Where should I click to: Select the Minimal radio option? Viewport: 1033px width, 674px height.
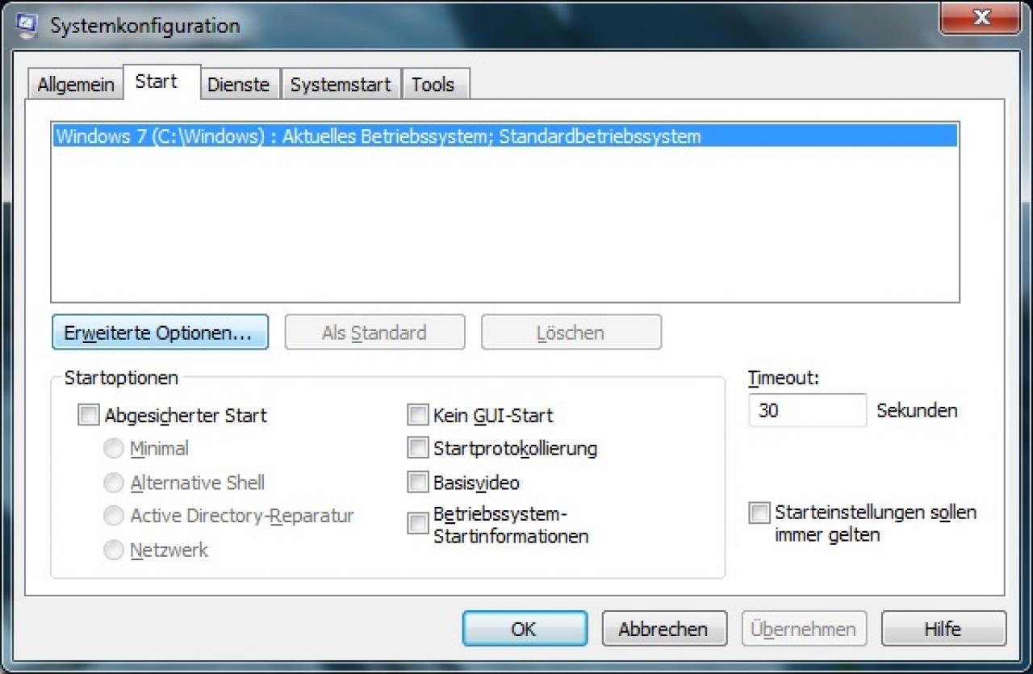[114, 448]
